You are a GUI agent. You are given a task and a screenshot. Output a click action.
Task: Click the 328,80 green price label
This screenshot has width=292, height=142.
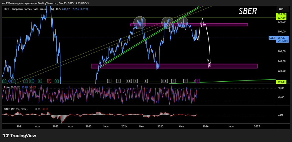tap(281, 14)
